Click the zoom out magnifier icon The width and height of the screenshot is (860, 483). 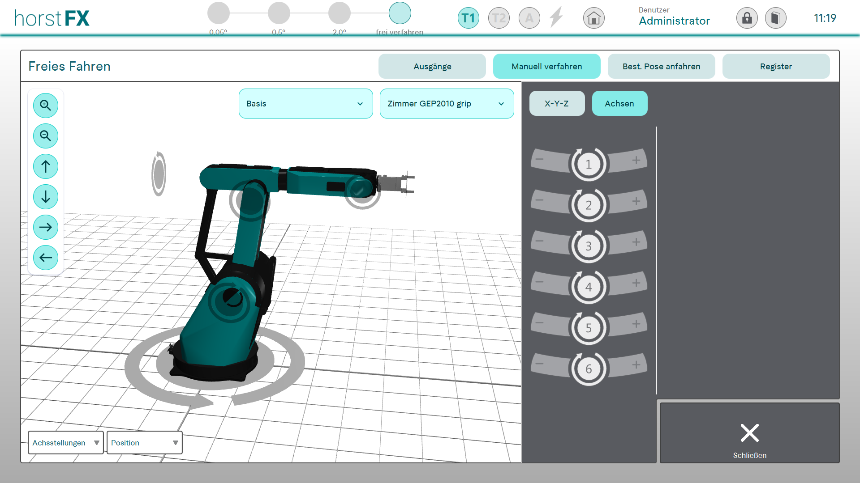pyautogui.click(x=46, y=136)
